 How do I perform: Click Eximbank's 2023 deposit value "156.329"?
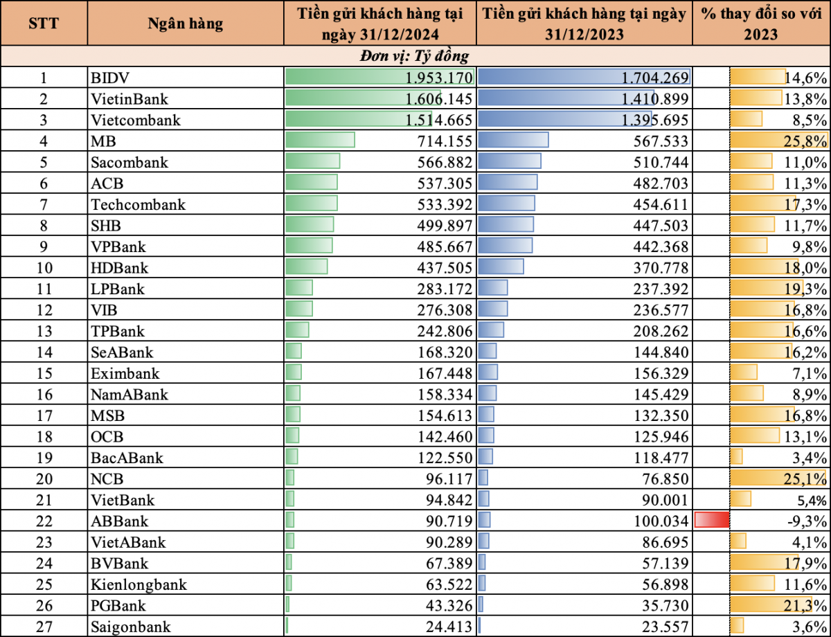point(663,373)
